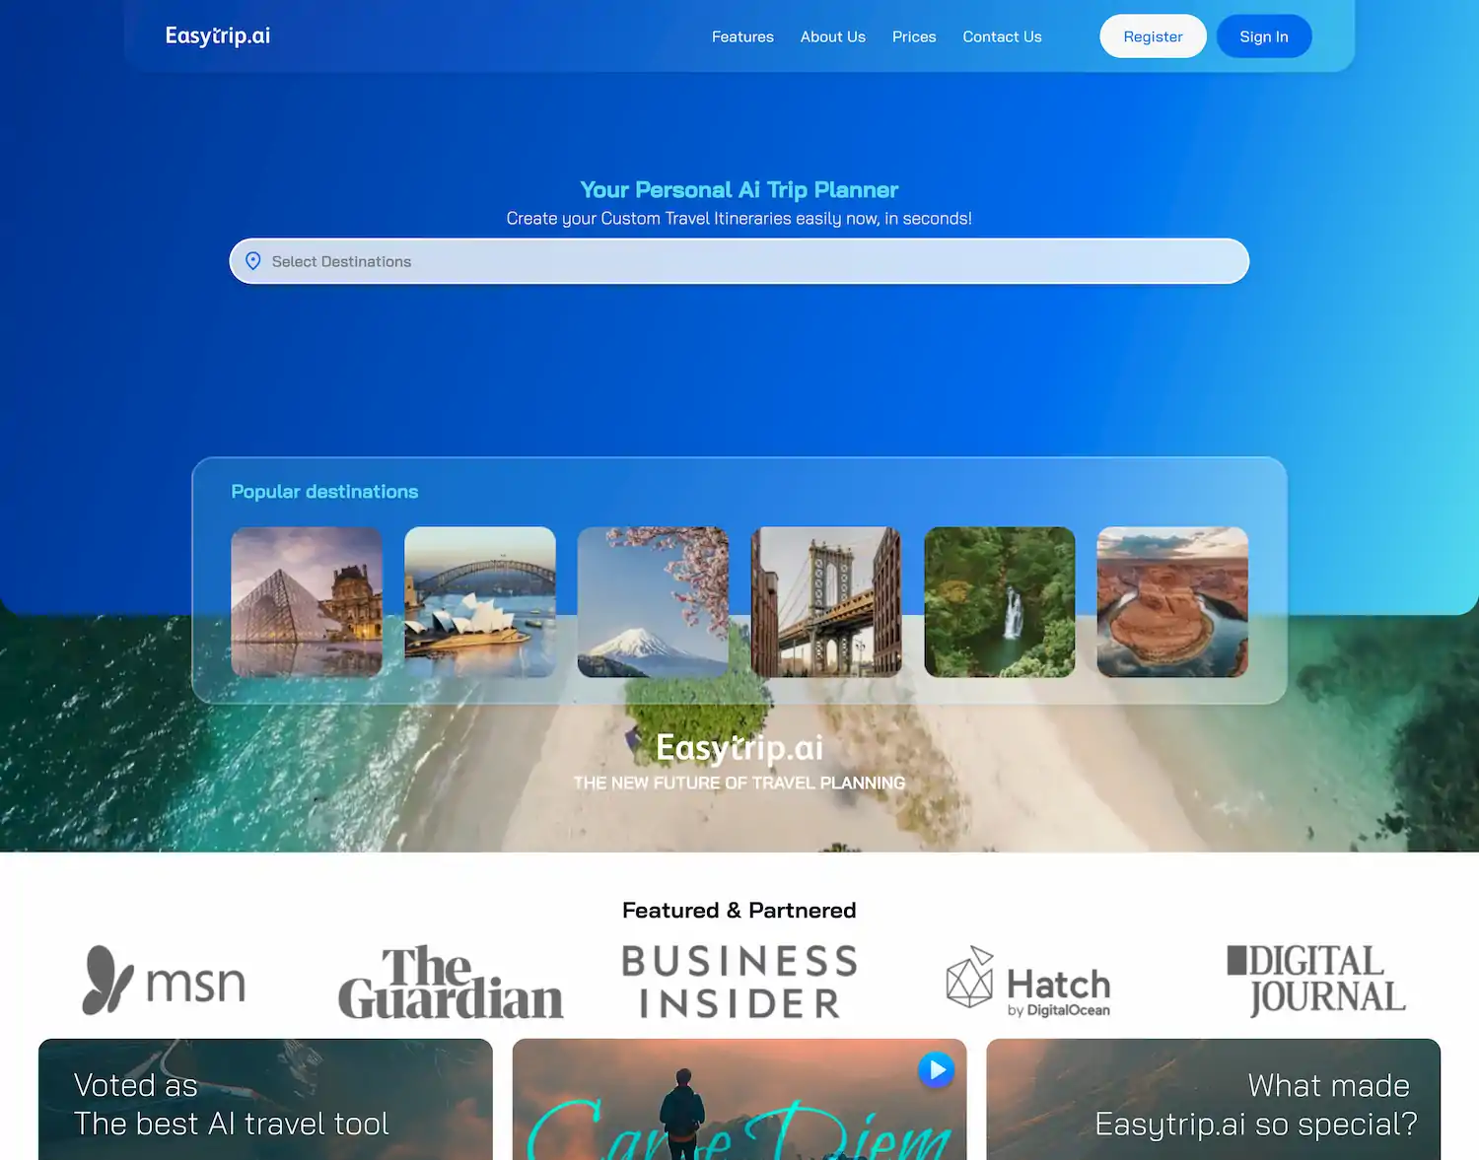Navigate to the Prices page
The height and width of the screenshot is (1160, 1479).
[x=913, y=36]
